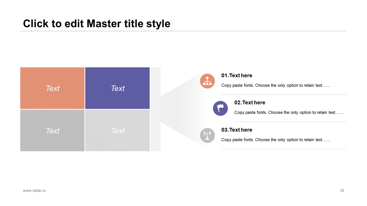Select the orange org-chart hierarchy icon
The width and height of the screenshot is (367, 206).
(207, 81)
